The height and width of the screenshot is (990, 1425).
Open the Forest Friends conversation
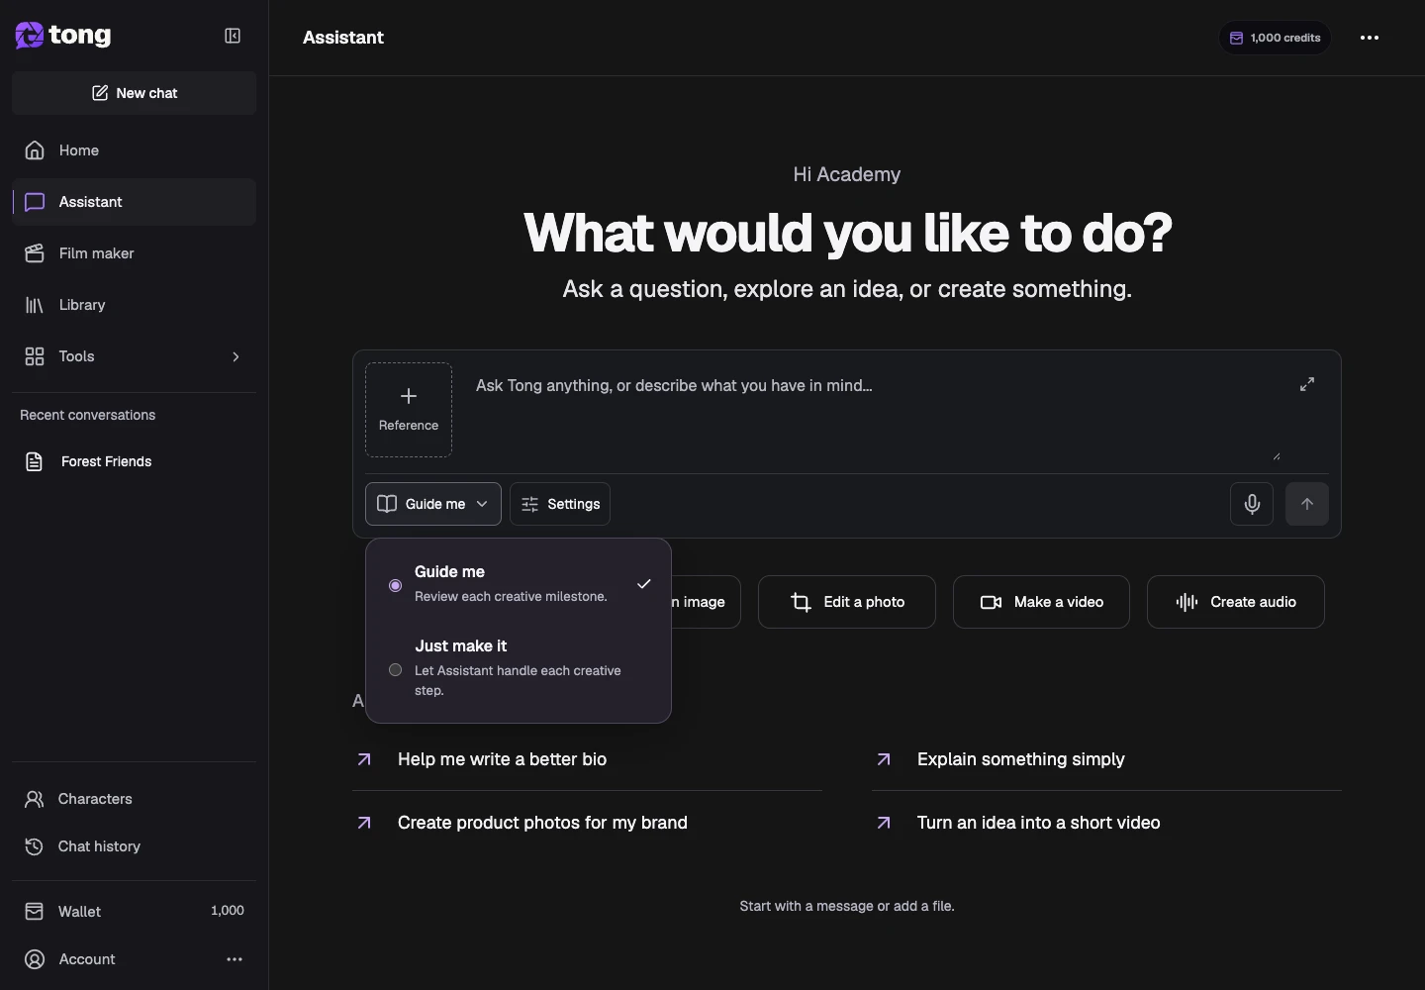tap(135, 461)
